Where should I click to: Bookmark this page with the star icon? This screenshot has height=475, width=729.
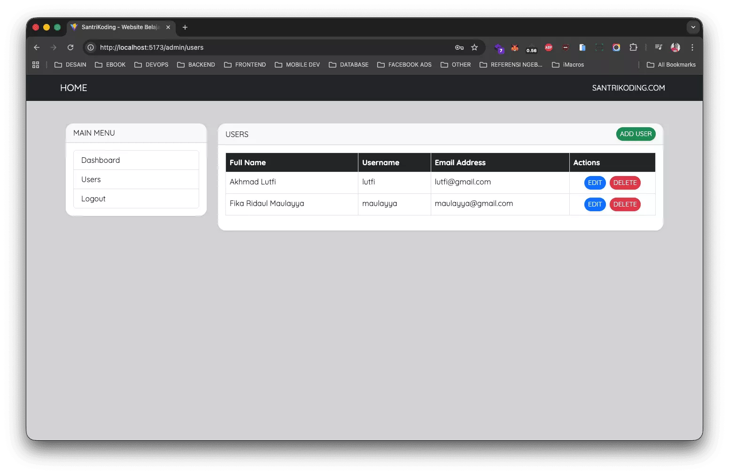tap(474, 47)
